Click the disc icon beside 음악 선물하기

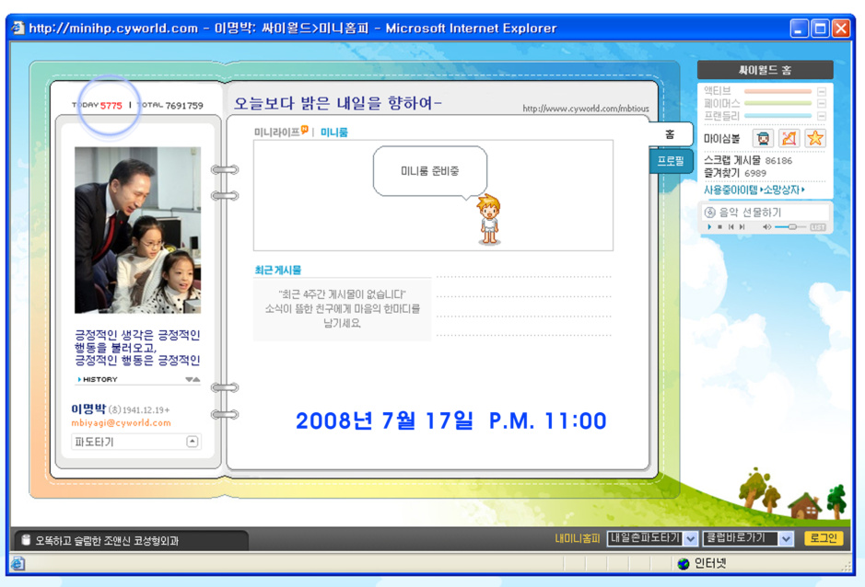(710, 213)
